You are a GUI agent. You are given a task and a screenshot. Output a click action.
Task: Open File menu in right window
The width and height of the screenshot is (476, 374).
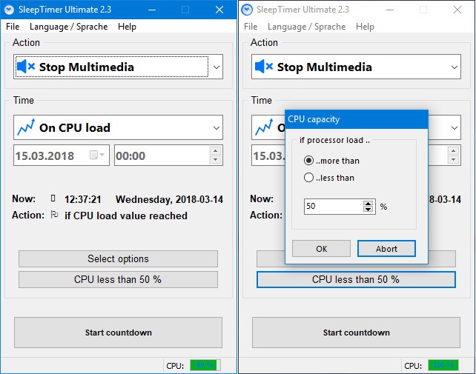point(251,27)
